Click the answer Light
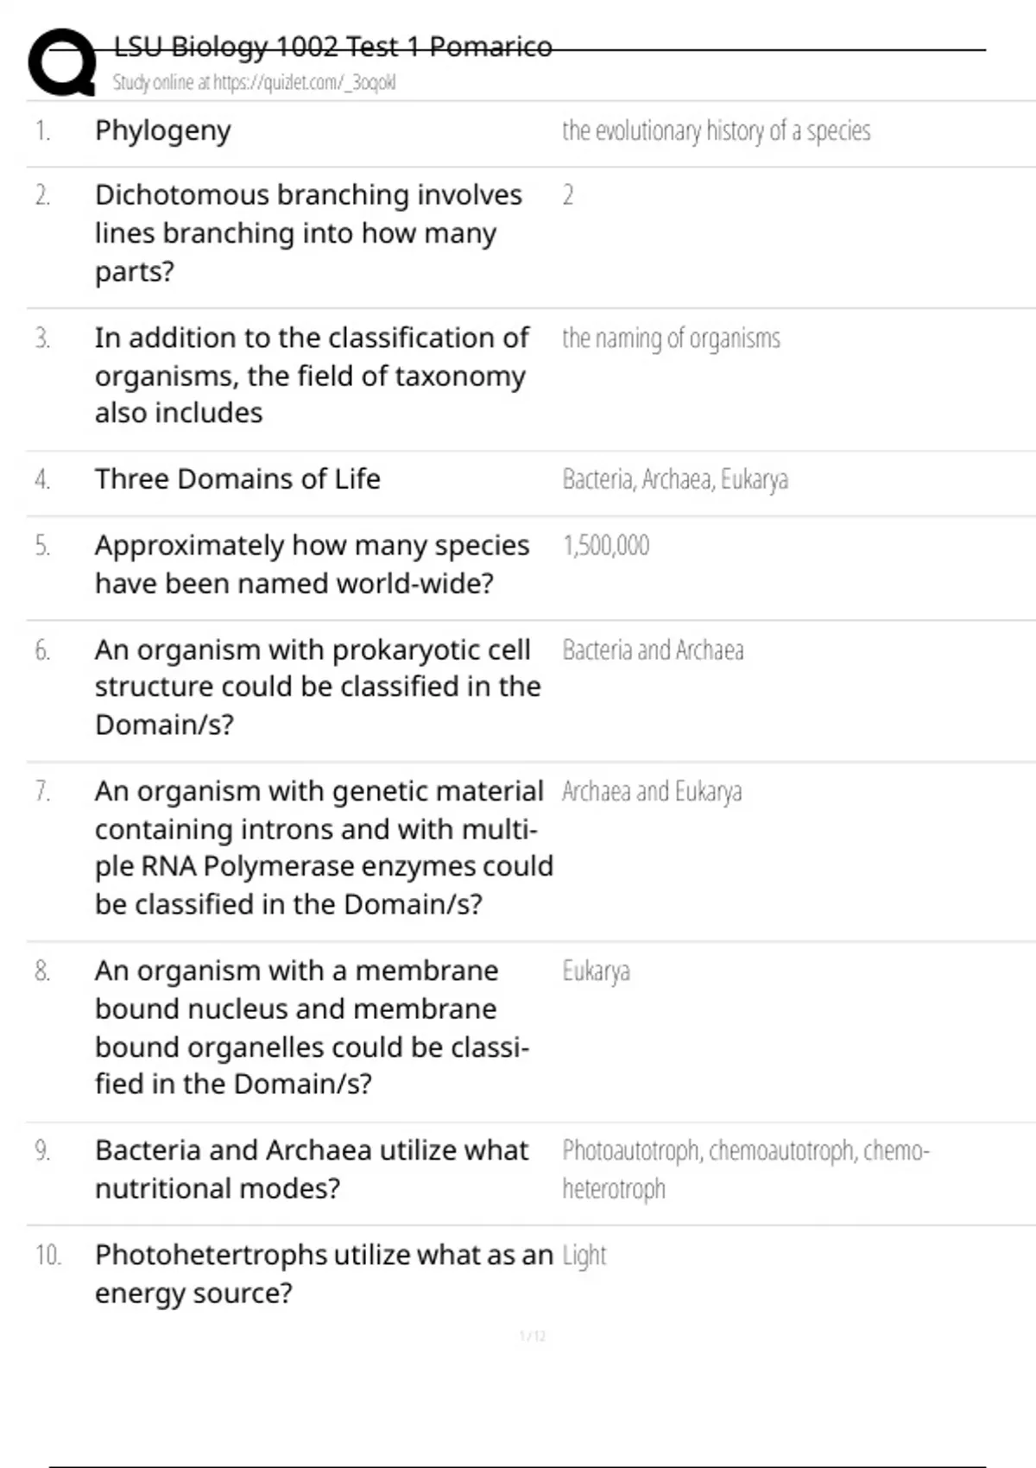The image size is (1036, 1468). 584,1256
